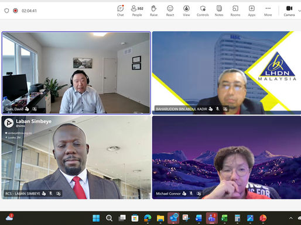Viewport: 301px width, 225px height.
Task: Open the View layout options
Action: click(186, 11)
